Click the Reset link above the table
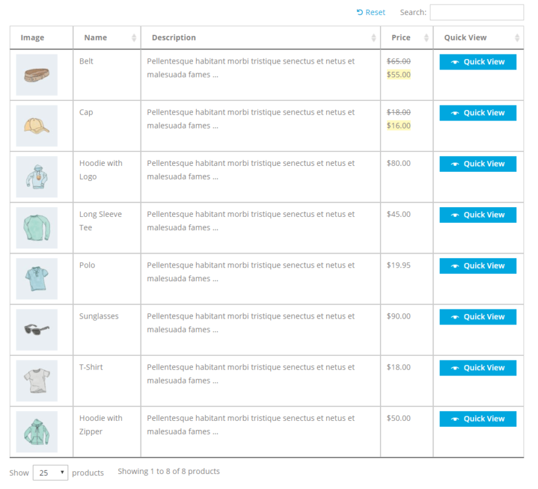 375,12
